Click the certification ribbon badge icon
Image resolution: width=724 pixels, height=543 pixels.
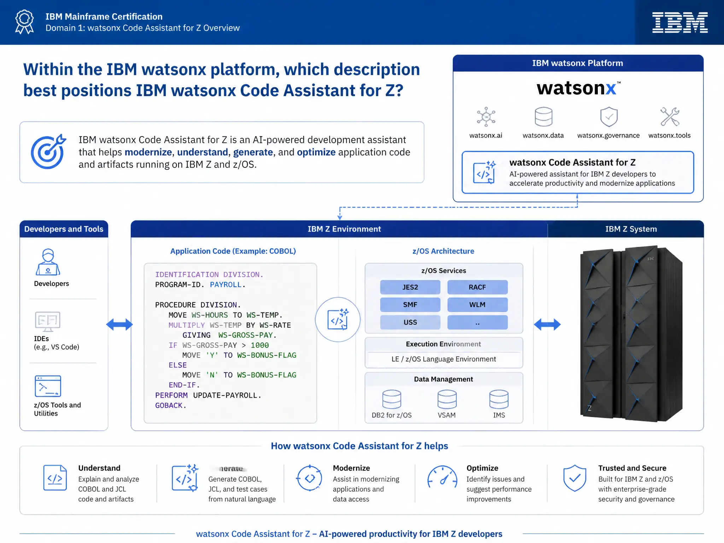pyautogui.click(x=24, y=22)
